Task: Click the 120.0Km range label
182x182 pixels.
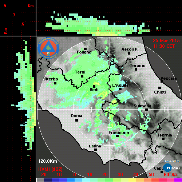Action: (x=47, y=161)
